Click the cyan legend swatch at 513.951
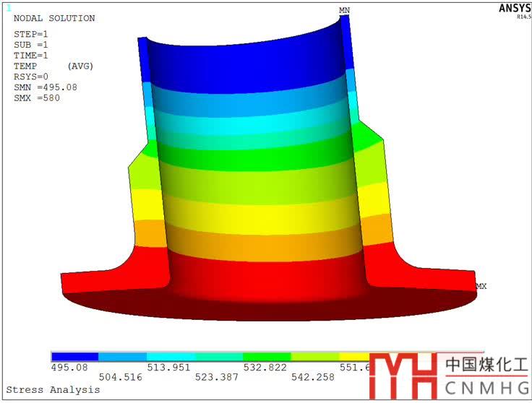Image resolution: width=532 pixels, height=403 pixels. [171, 357]
